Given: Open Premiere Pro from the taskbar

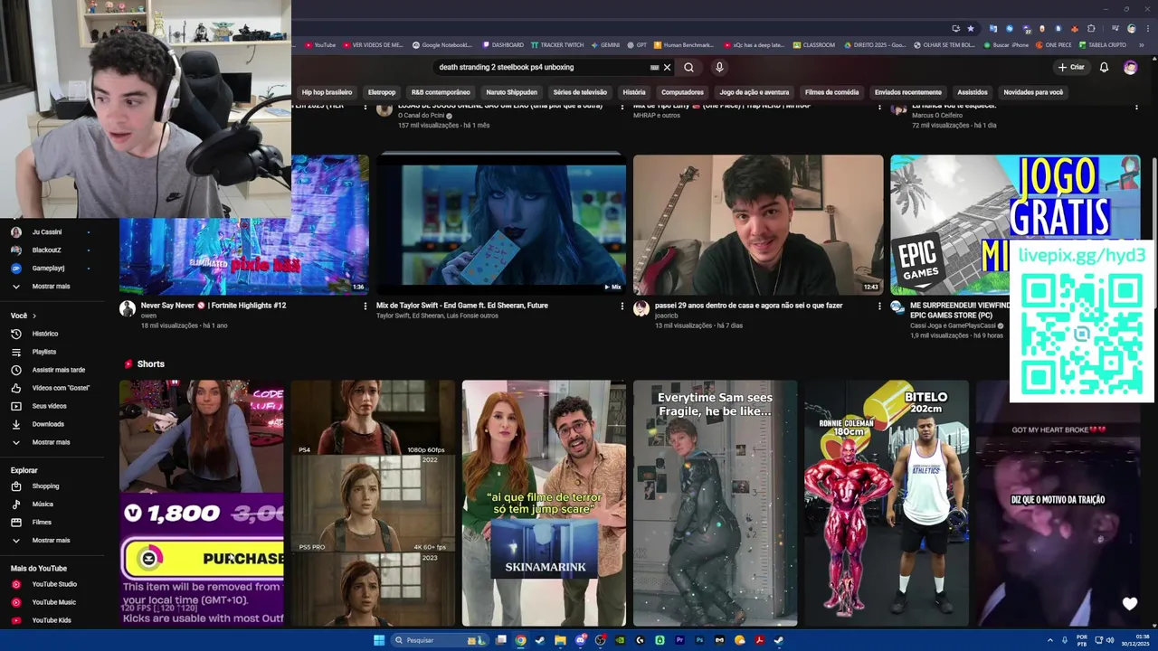Looking at the screenshot, I should click(679, 640).
